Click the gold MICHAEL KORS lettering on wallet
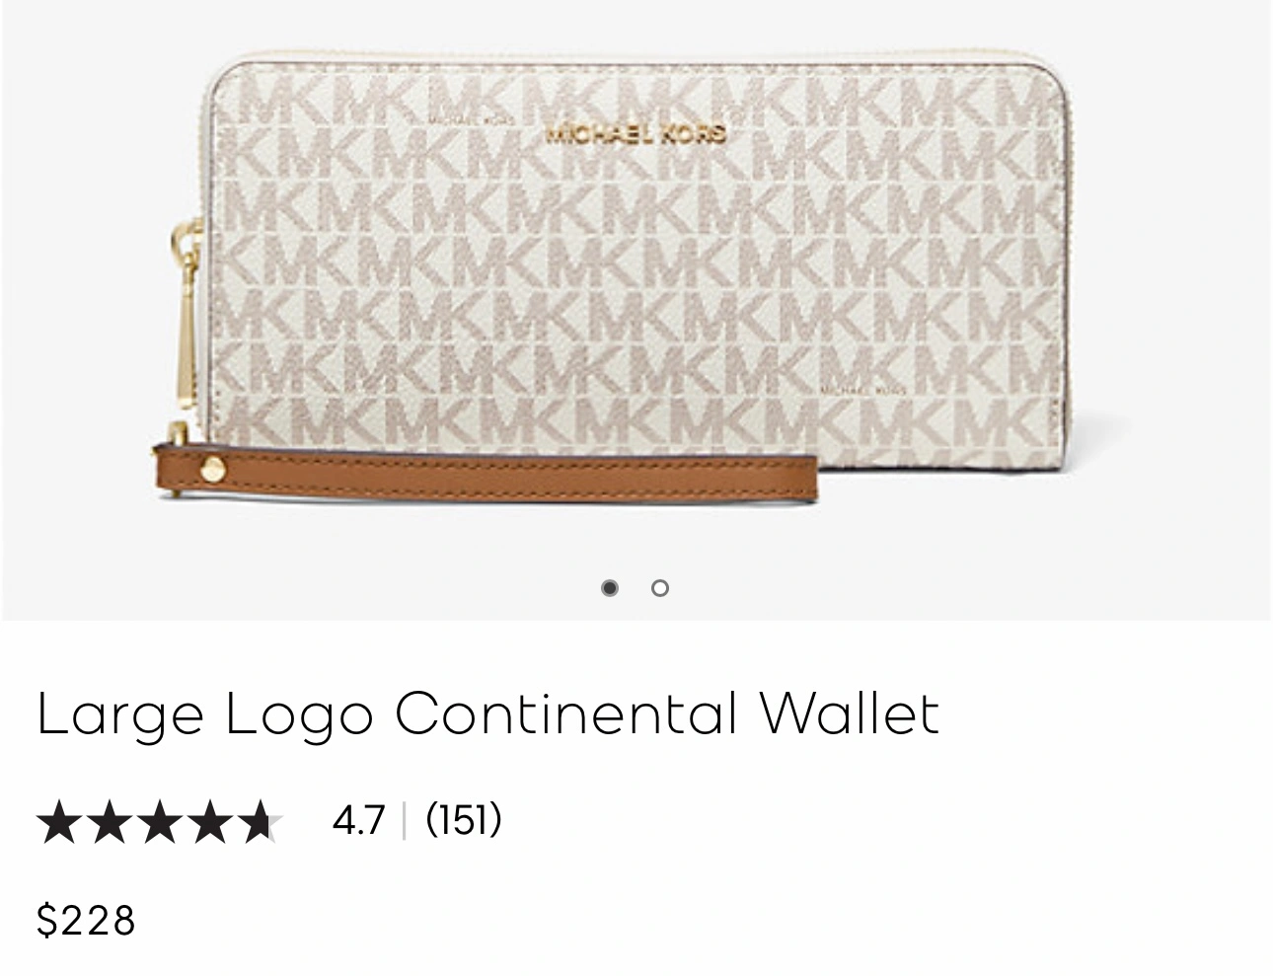This screenshot has height=976, width=1273. 636,133
